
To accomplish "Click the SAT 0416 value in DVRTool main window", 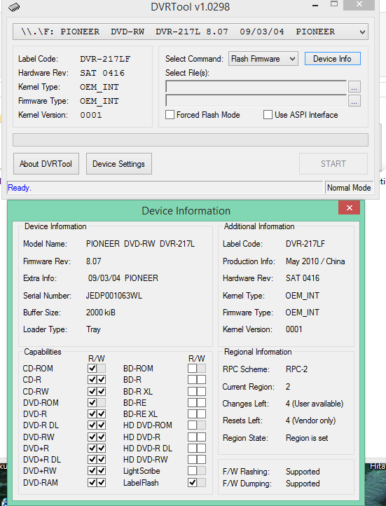I will [102, 73].
